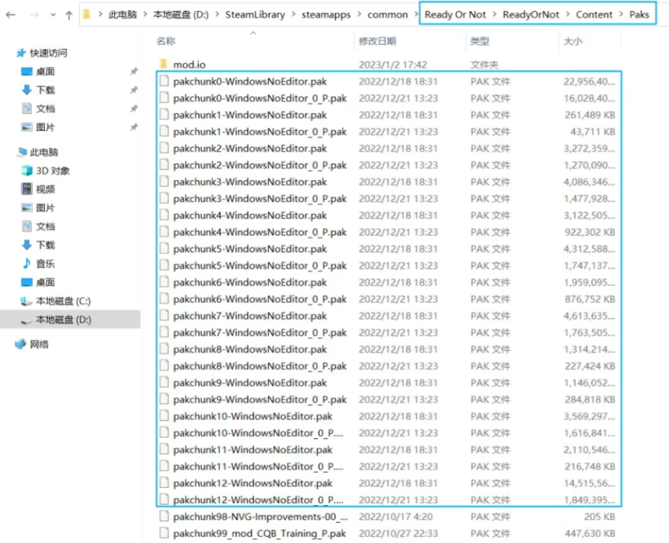This screenshot has width=669, height=543.
Task: Select pakchunk7-WindowsNoEditor.pak file icon
Action: [164, 316]
